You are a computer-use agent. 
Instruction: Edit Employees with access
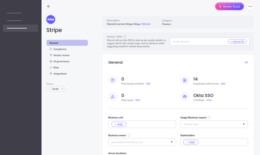(x=223, y=83)
